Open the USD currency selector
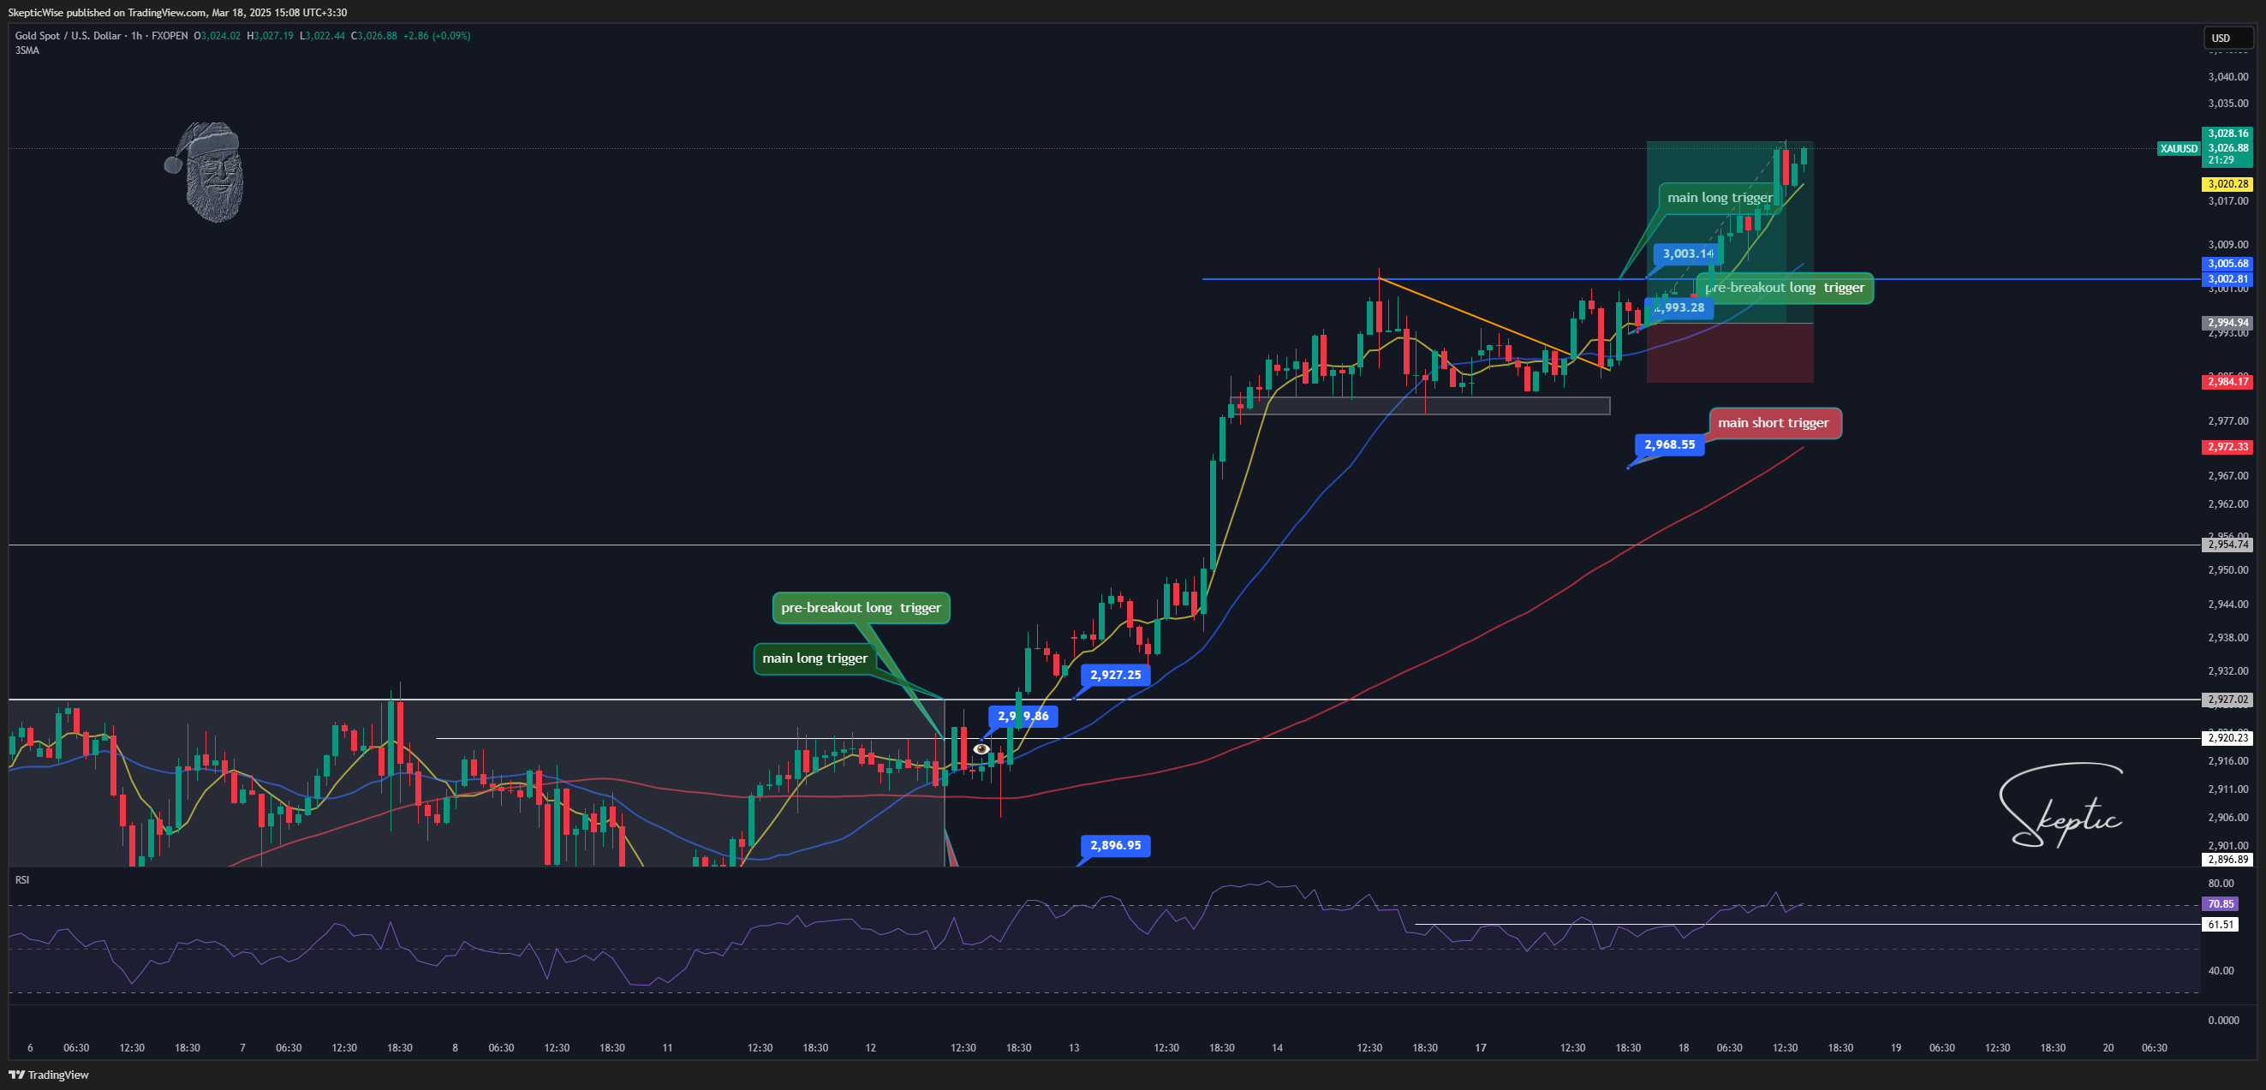The width and height of the screenshot is (2266, 1090). [x=2228, y=38]
